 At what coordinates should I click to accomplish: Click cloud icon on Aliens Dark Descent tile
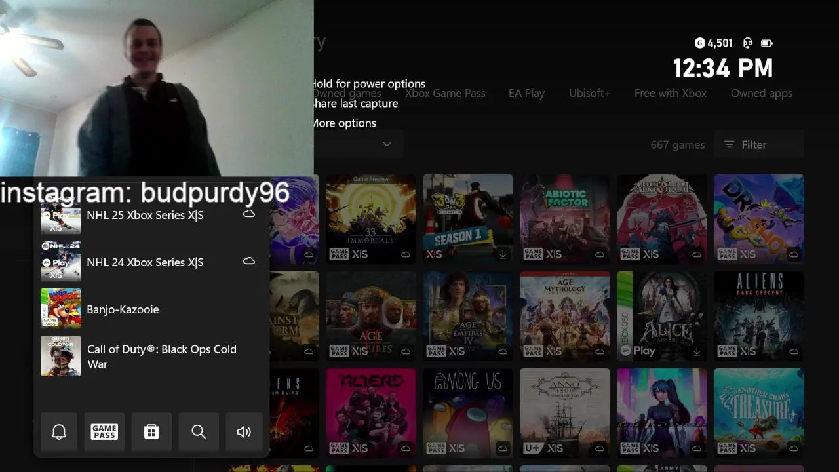click(794, 351)
